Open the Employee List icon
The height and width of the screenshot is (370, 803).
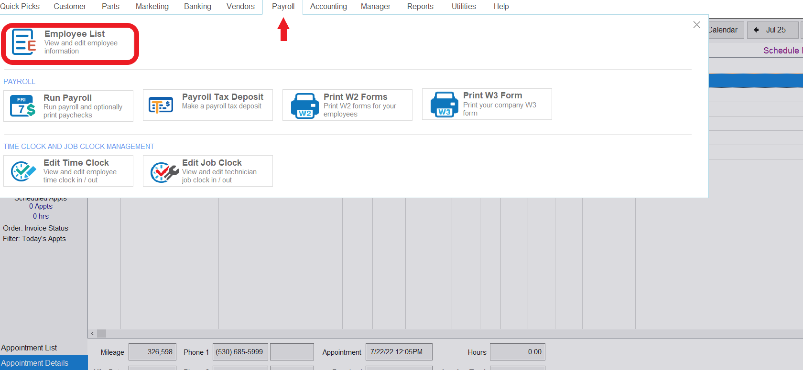tap(24, 42)
